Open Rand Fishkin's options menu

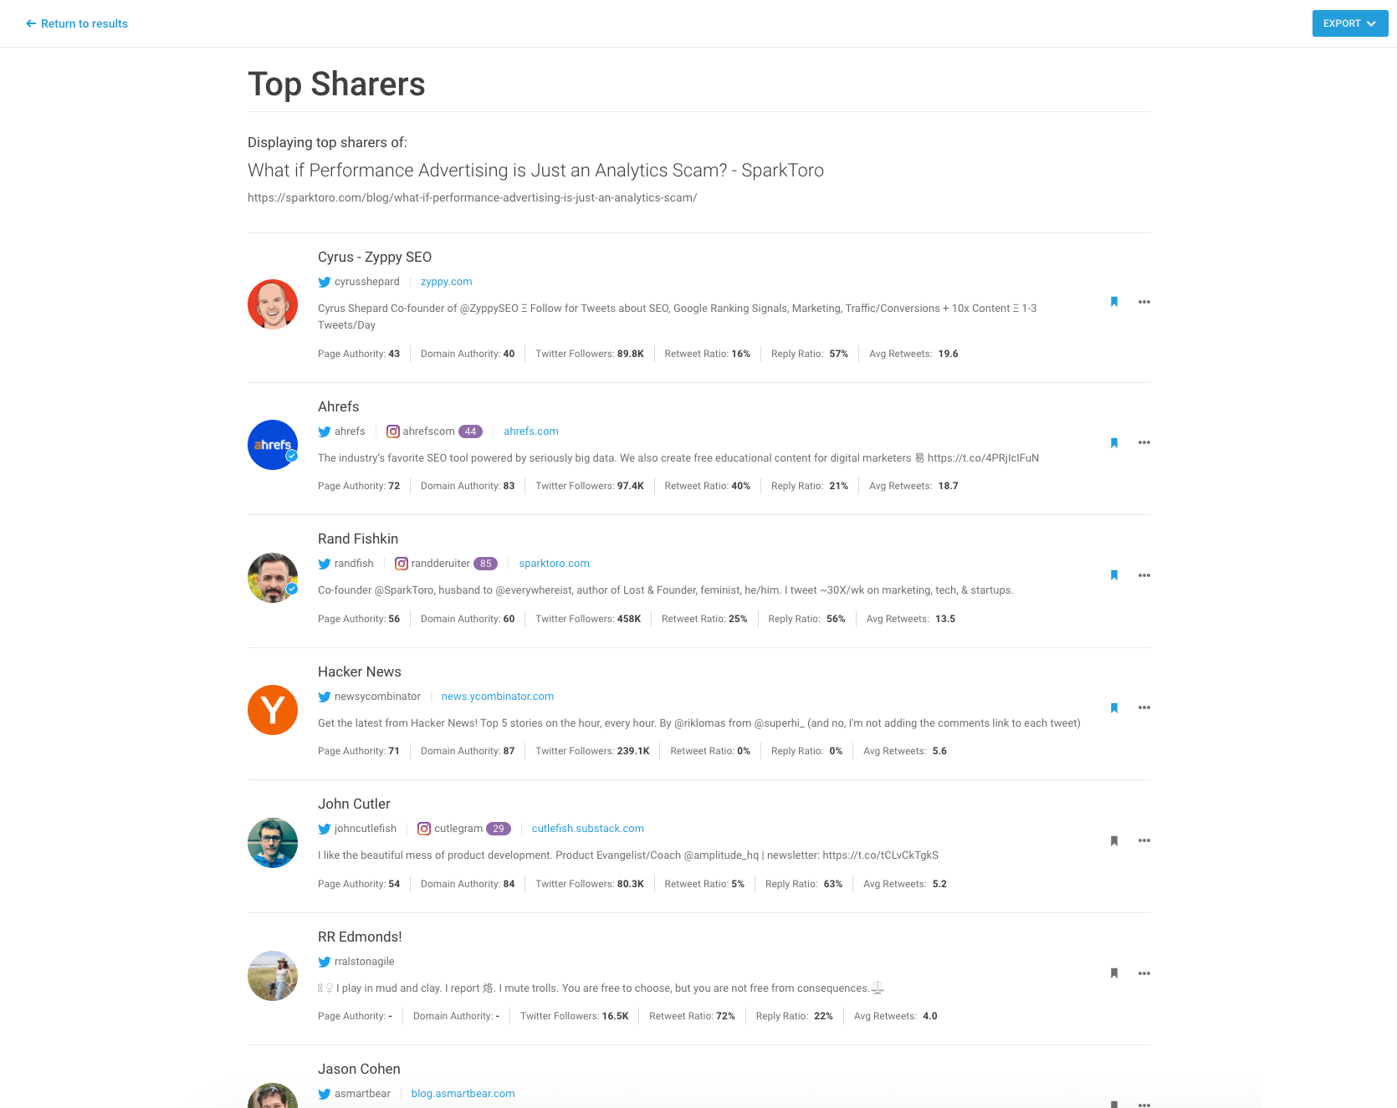pyautogui.click(x=1144, y=575)
